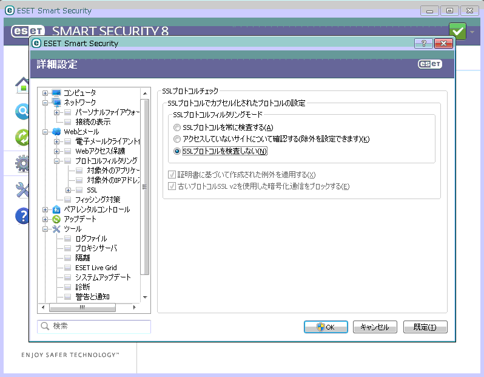484x377 pixels.
Task: Click the green checkmark status icon in main window
Action: [x=457, y=31]
